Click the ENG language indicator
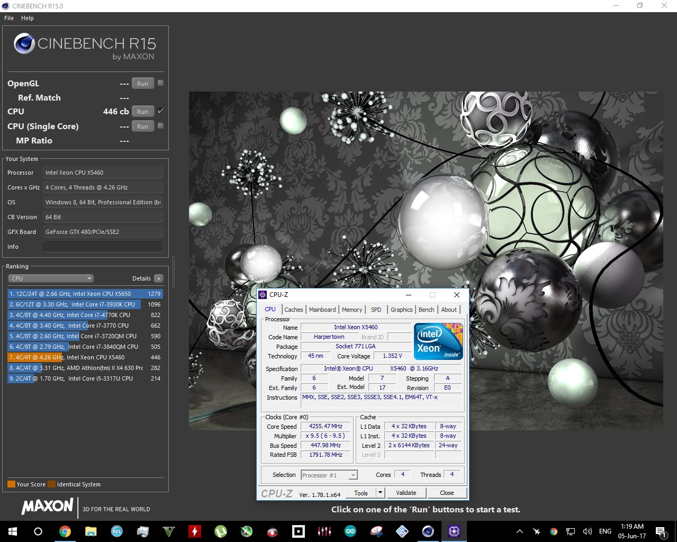This screenshot has height=542, width=677. 605,531
